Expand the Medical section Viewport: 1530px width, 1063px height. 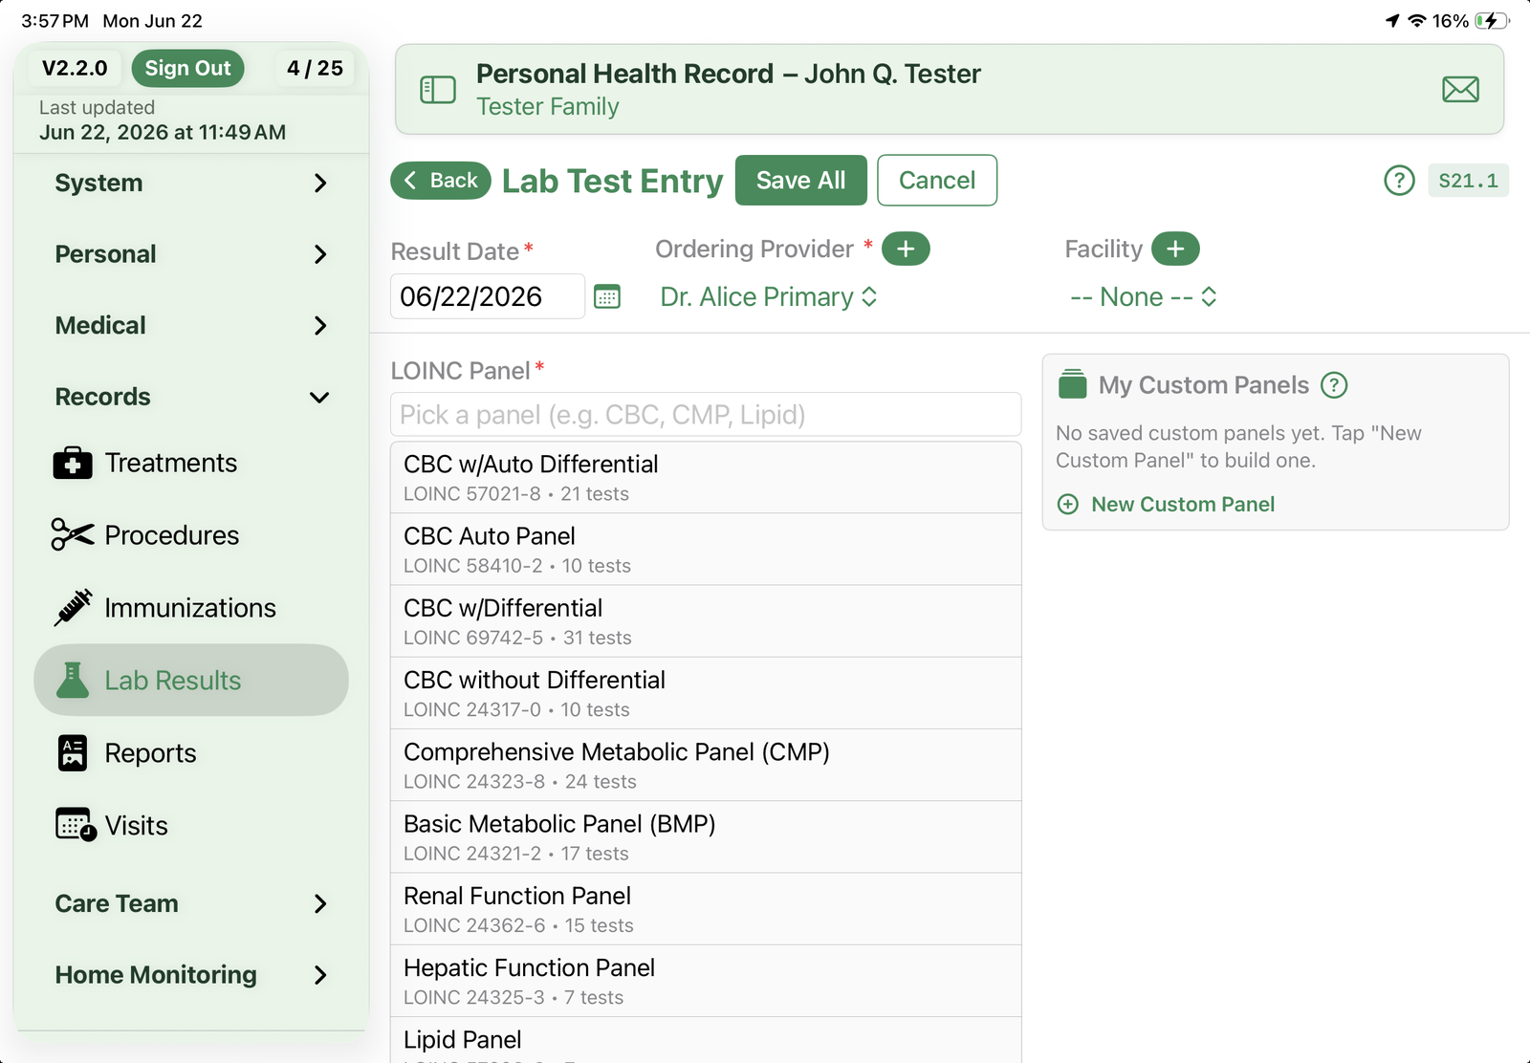(x=191, y=326)
